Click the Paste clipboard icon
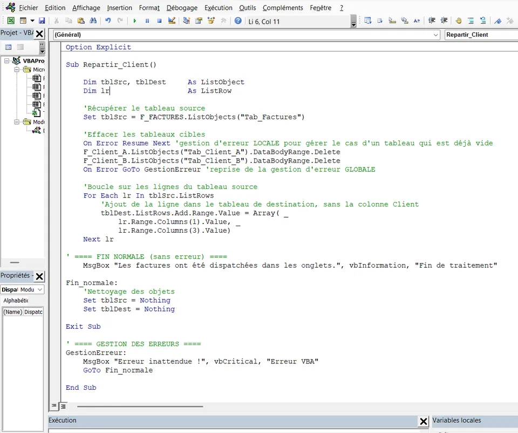This screenshot has height=433, width=518. tap(80, 21)
